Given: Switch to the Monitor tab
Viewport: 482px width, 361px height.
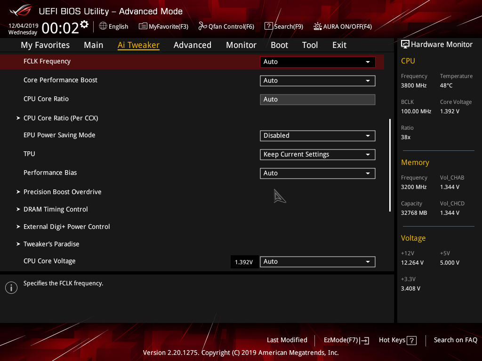Looking at the screenshot, I should pos(241,45).
